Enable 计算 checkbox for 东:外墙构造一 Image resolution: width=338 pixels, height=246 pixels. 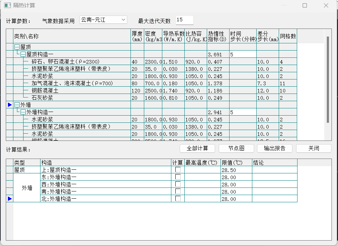point(178,177)
